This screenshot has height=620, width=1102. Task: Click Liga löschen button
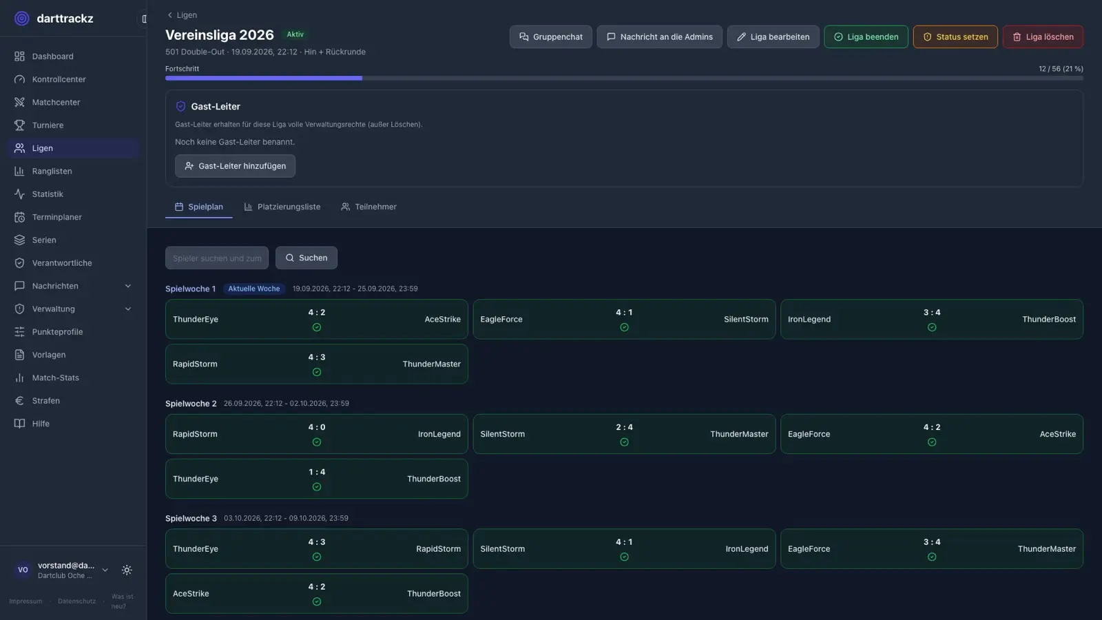[1043, 37]
